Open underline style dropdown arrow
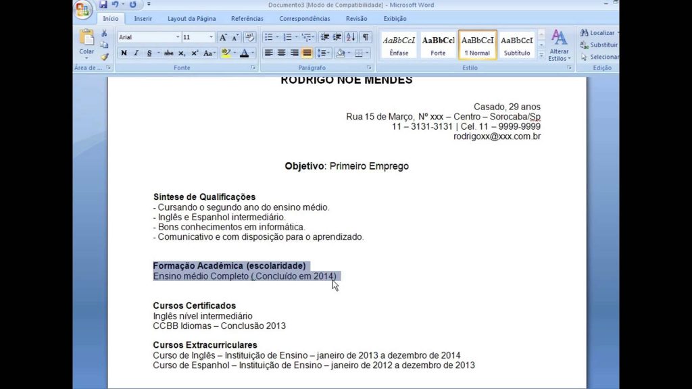The height and width of the screenshot is (389, 692). tap(158, 53)
